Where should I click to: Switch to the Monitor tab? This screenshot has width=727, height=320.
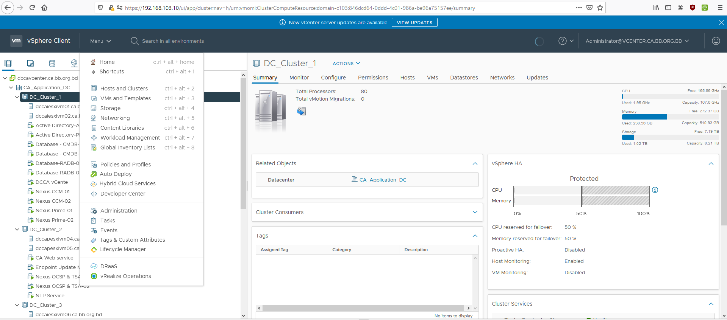[299, 78]
